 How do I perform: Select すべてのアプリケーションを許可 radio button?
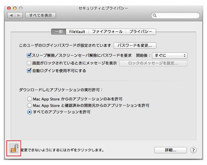click(x=29, y=112)
